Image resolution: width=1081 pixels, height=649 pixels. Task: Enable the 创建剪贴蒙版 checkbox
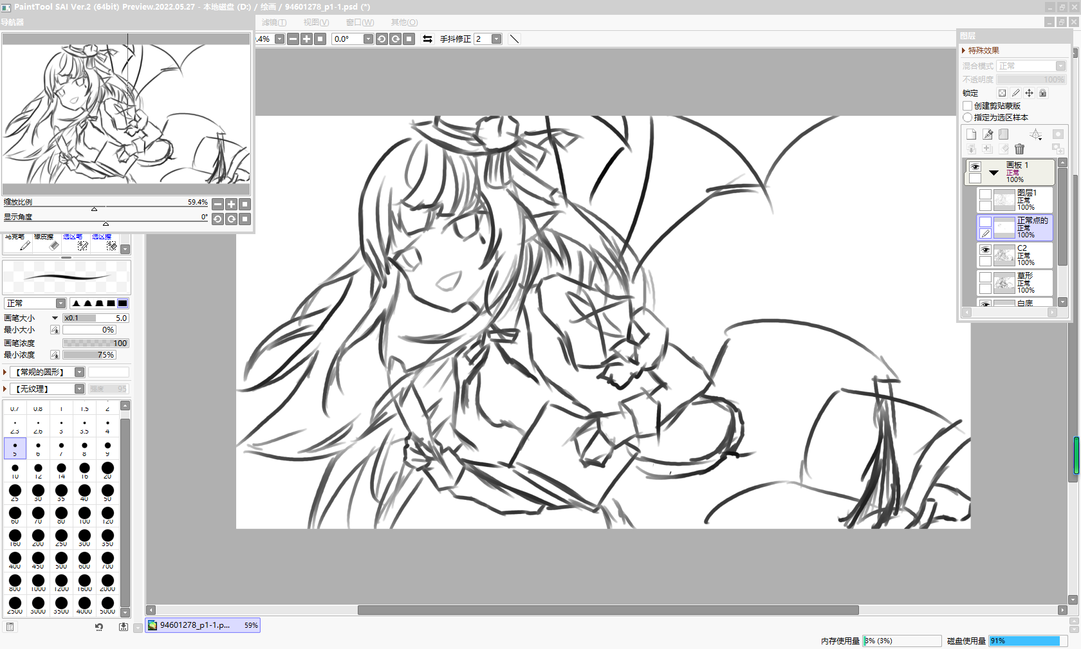point(967,106)
